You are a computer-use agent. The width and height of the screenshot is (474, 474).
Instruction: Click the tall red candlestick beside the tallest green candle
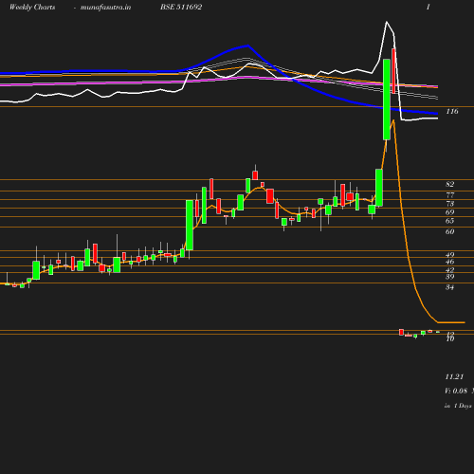click(x=393, y=71)
